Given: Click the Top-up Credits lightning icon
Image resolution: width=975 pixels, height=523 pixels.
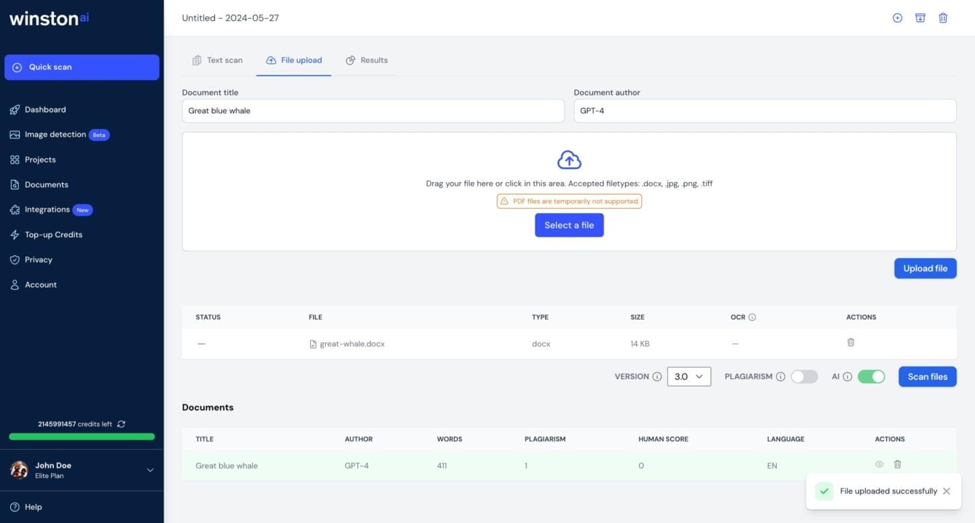Looking at the screenshot, I should pos(14,234).
